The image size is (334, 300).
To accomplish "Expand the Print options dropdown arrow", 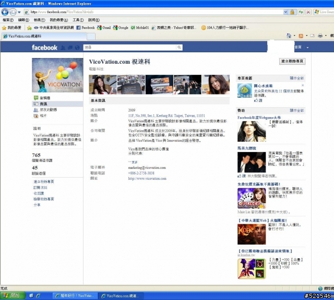I will point(326,36).
